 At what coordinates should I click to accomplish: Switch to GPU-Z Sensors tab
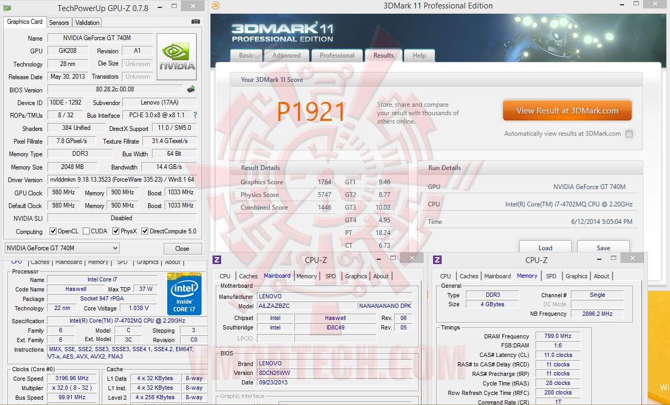pos(59,23)
